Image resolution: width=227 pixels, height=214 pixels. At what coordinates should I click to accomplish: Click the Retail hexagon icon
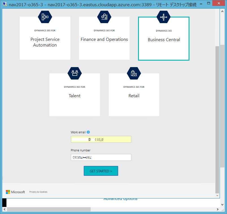(134, 73)
